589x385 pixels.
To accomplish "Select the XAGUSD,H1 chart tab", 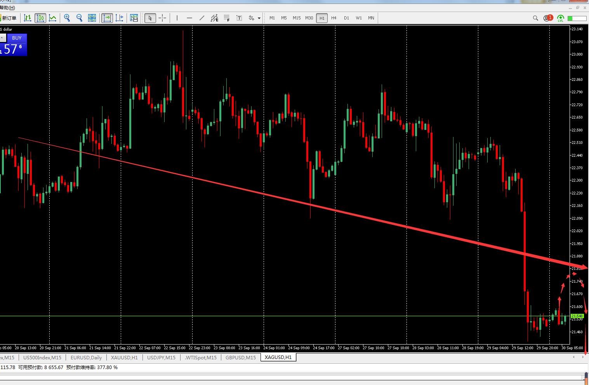I will tap(278, 357).
